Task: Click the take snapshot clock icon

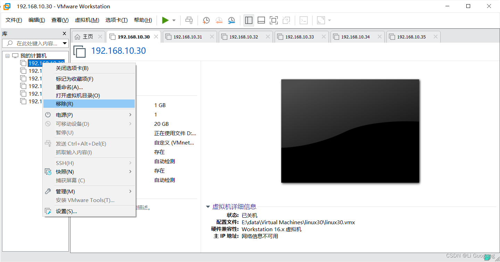Action: pyautogui.click(x=206, y=20)
